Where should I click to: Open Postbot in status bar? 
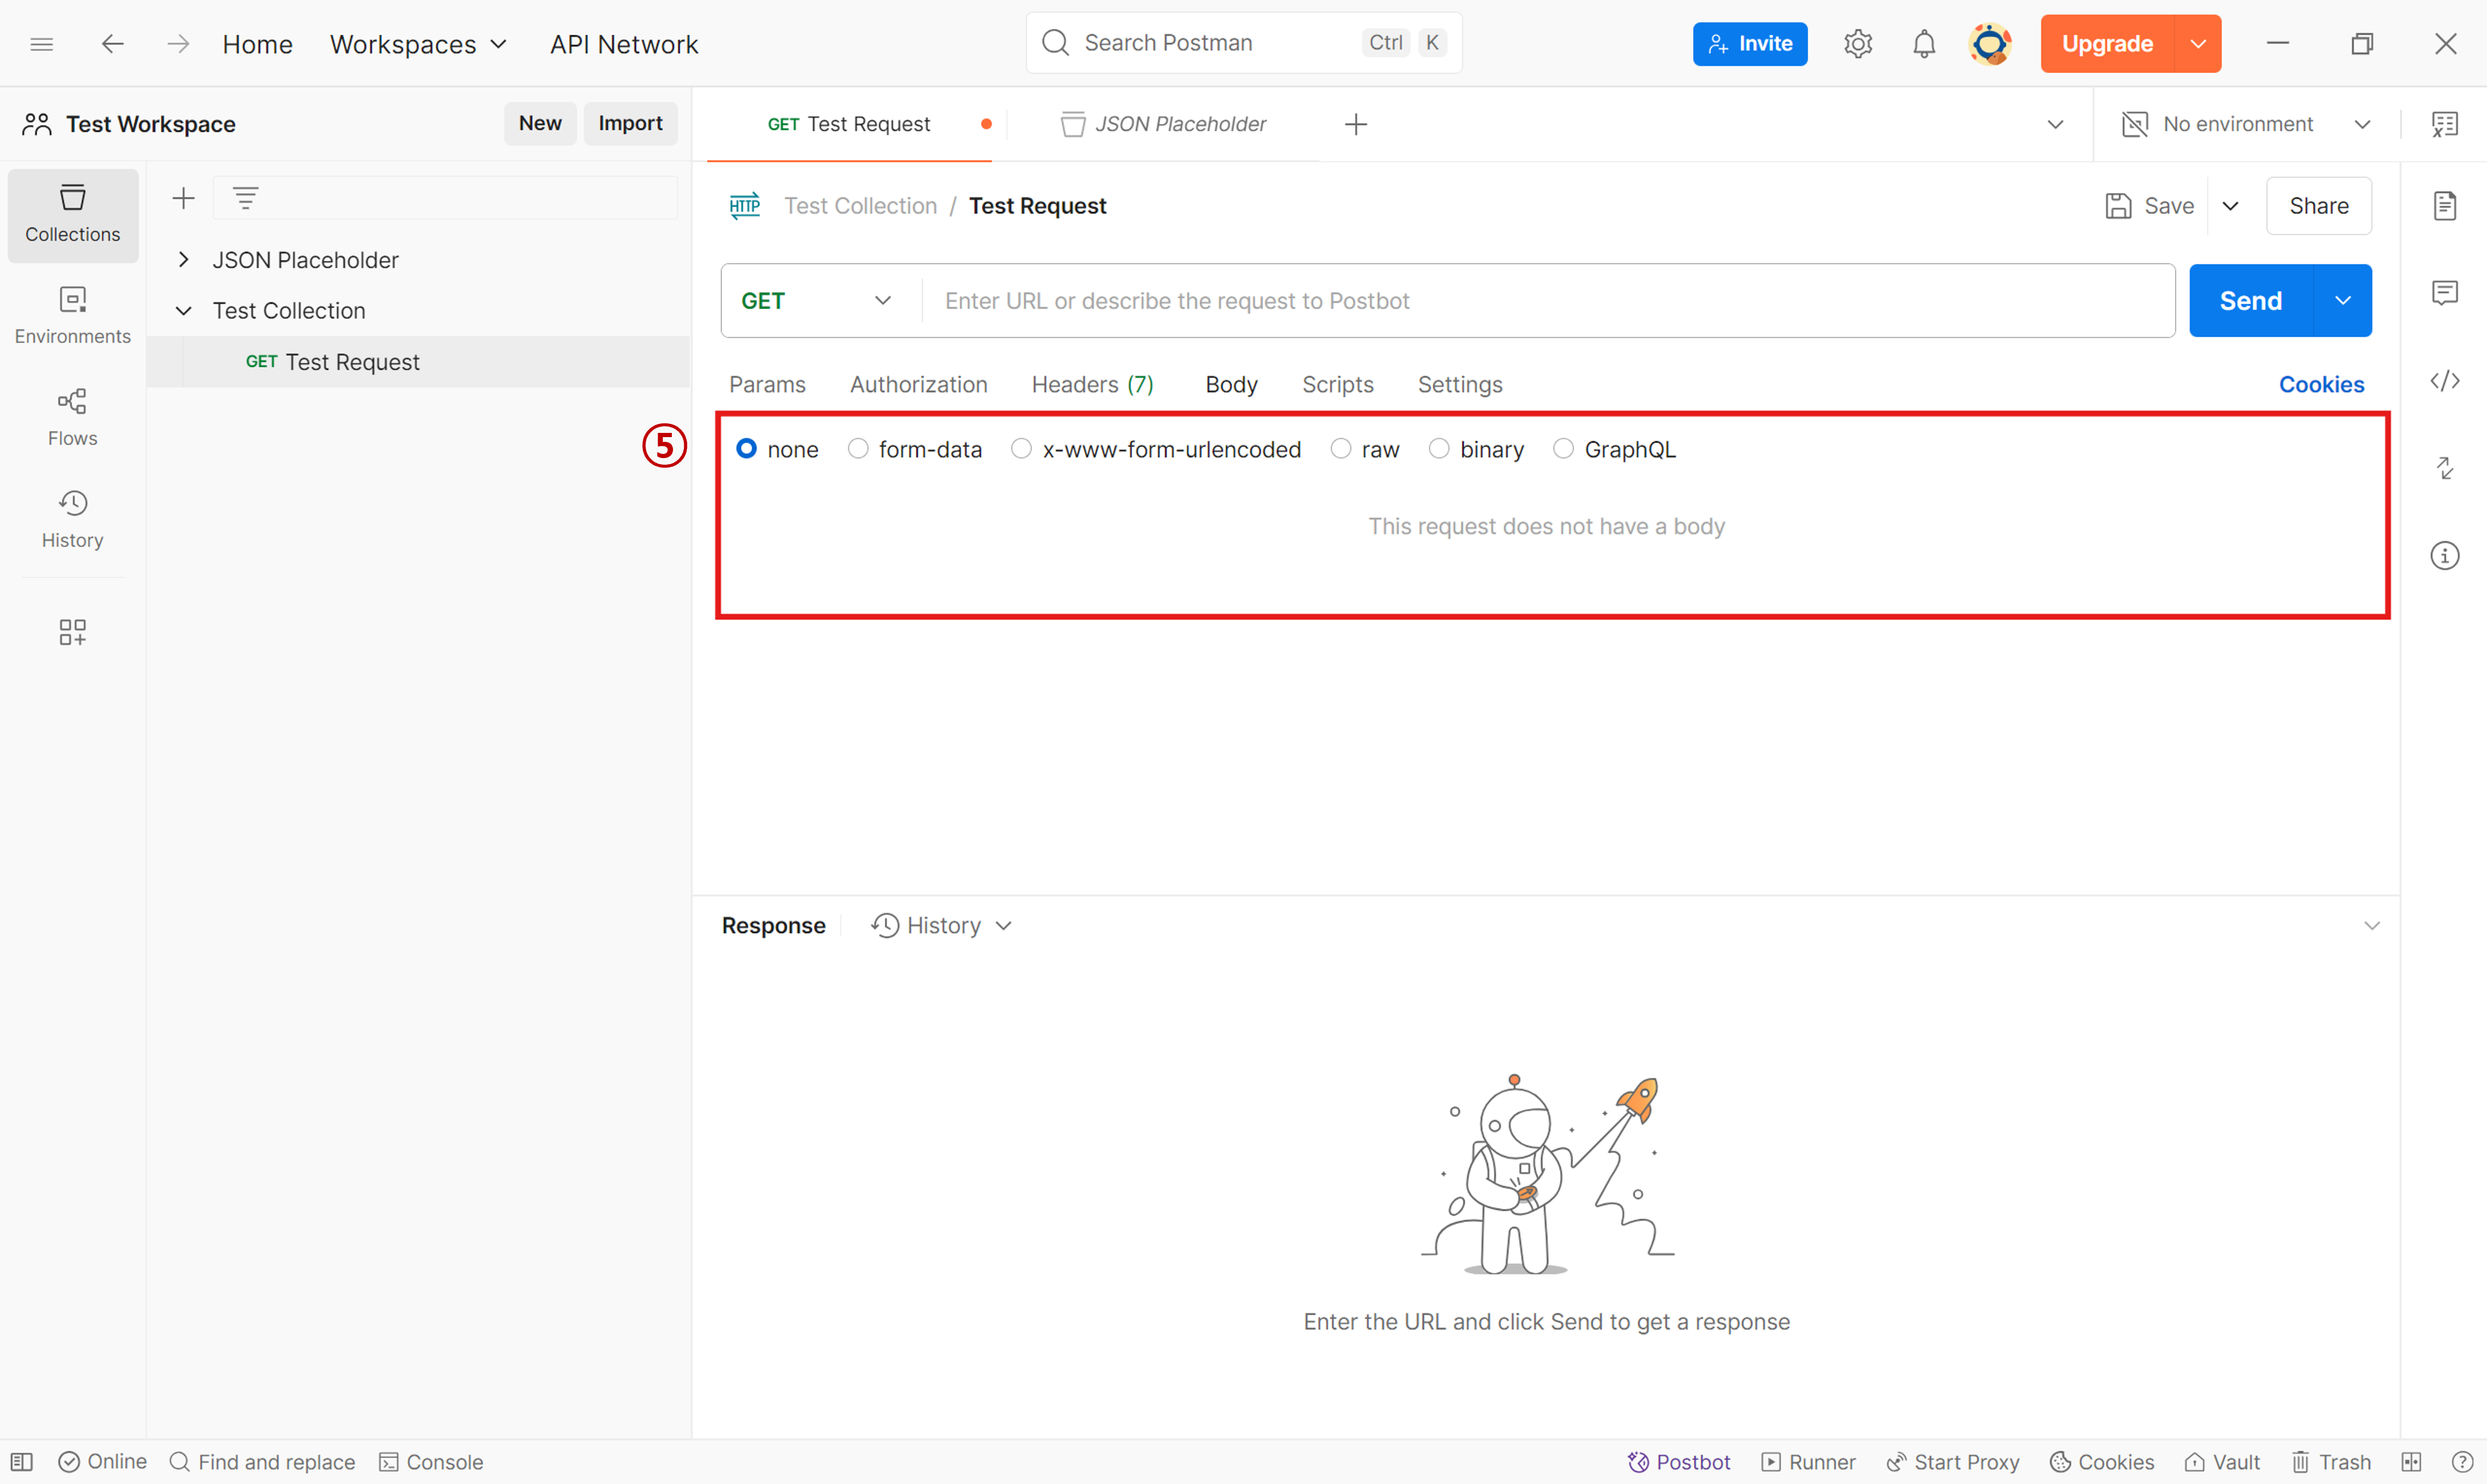(1678, 1462)
